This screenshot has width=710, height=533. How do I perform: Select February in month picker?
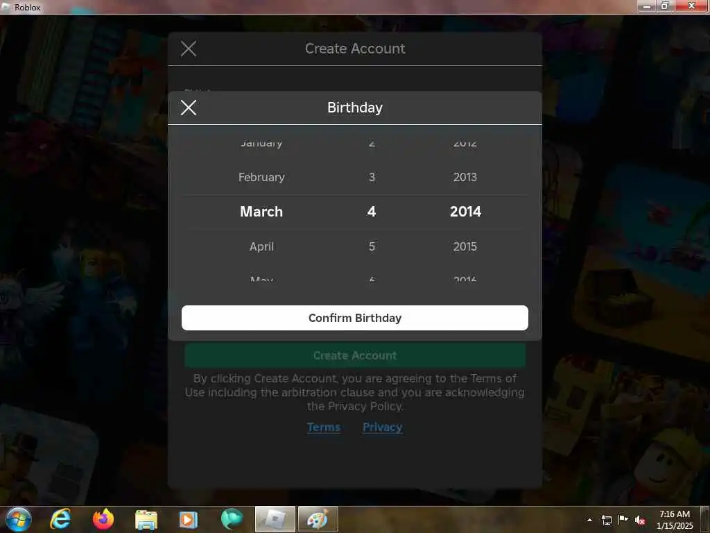[x=261, y=177]
